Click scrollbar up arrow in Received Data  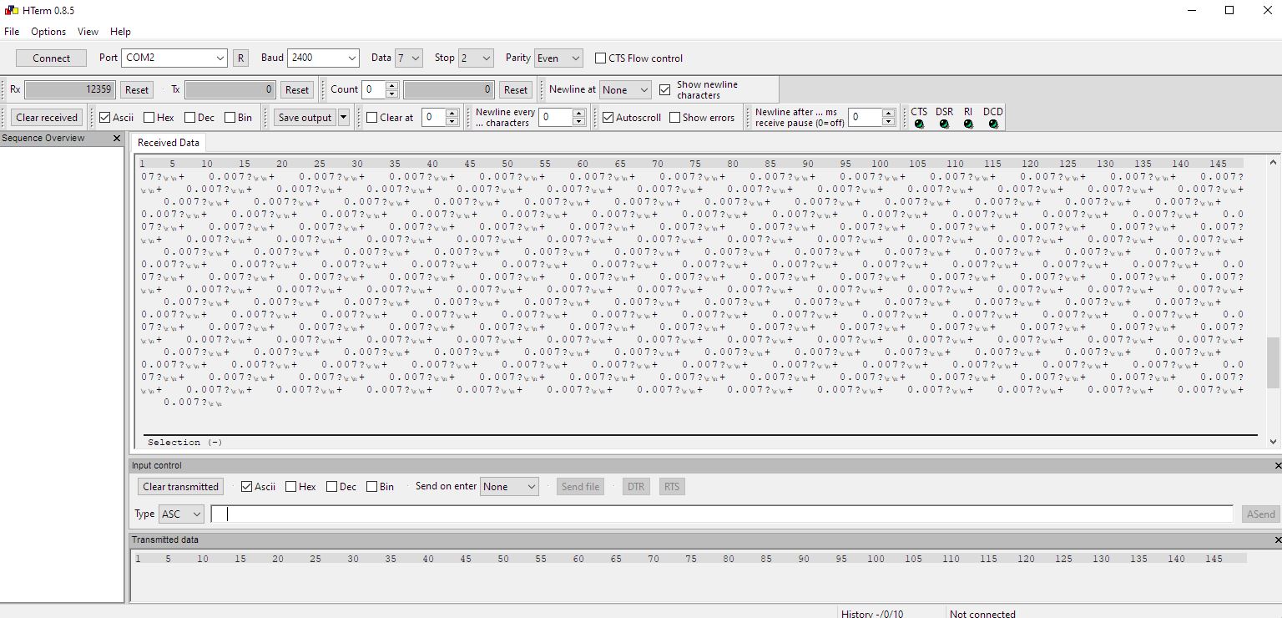click(1273, 163)
